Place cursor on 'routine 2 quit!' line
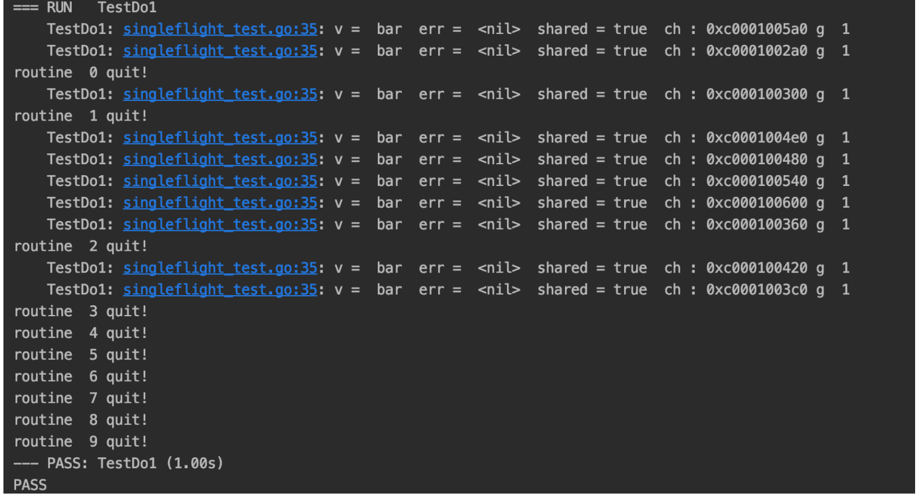The height and width of the screenshot is (497, 922). tap(80, 246)
